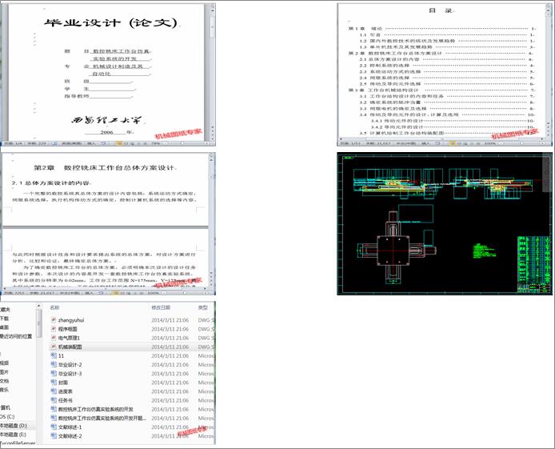Click the proofing check icon in cover document status bar
This screenshot has height=449, width=555.
55,143
